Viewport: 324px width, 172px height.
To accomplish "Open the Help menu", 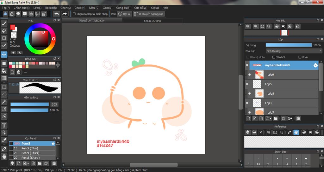I will (x=165, y=8).
